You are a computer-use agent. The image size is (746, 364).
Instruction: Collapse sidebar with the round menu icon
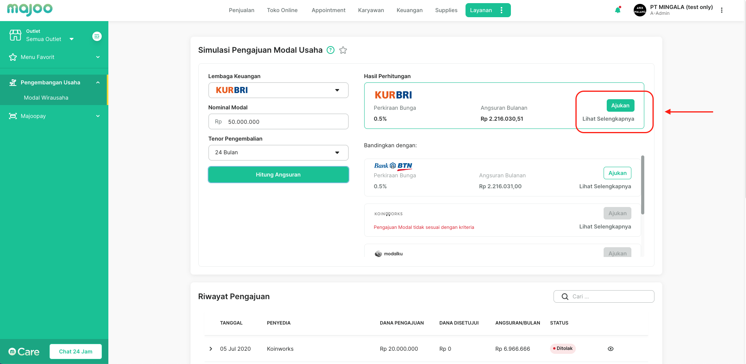coord(97,36)
